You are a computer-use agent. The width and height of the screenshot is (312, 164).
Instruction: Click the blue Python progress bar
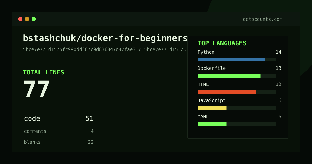(x=231, y=59)
